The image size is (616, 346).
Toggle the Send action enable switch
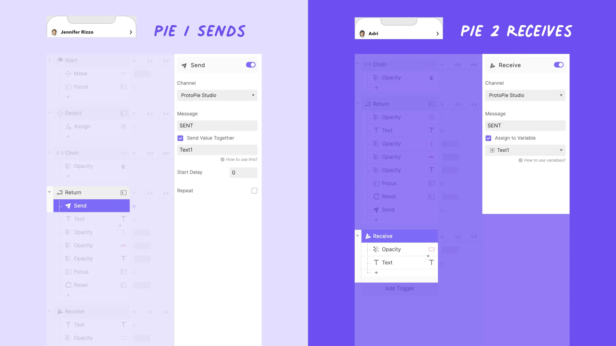pyautogui.click(x=250, y=65)
